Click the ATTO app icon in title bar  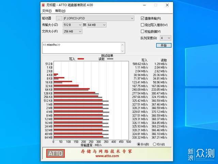click(x=43, y=5)
